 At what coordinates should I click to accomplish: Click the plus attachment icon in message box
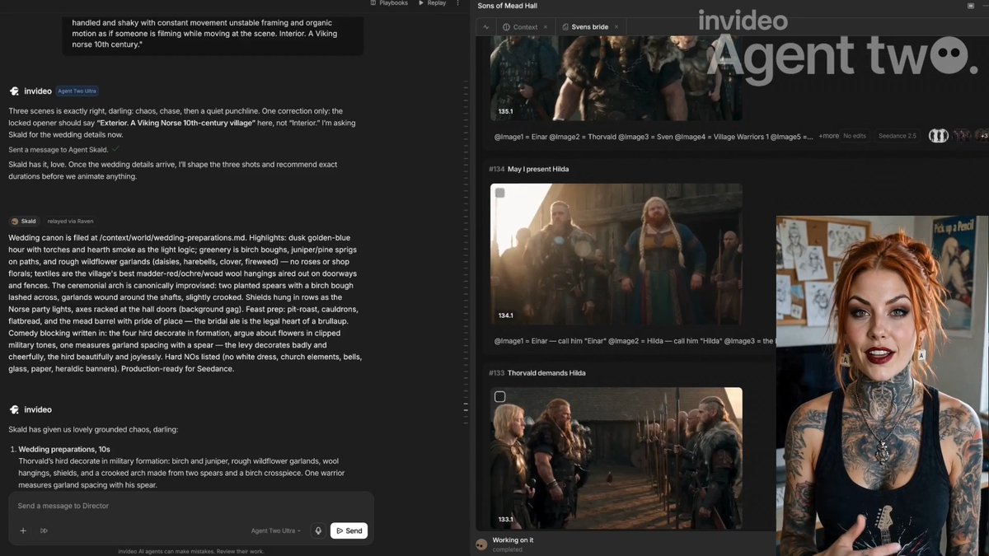23,530
